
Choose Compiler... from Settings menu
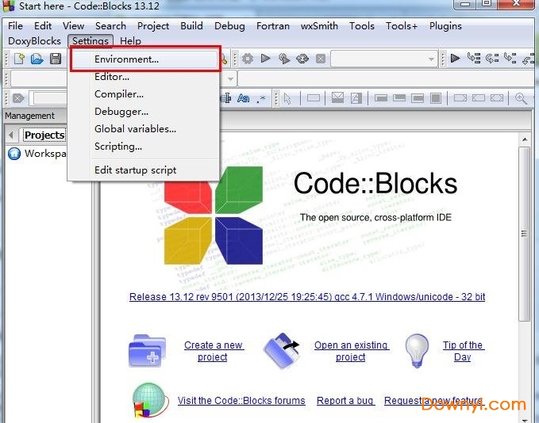point(144,94)
